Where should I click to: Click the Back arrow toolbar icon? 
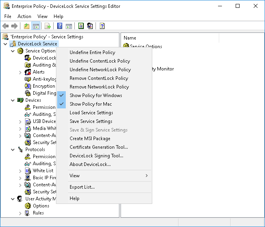click(x=5, y=26)
